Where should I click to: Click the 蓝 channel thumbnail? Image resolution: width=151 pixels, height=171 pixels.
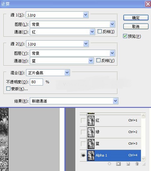91,144
